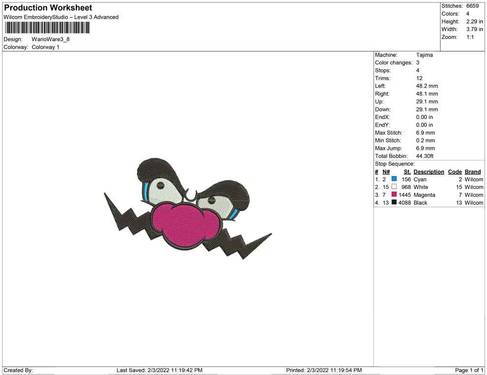487x375 pixels.
Task: Click the Width value '3.79 in'
Action: click(x=474, y=29)
